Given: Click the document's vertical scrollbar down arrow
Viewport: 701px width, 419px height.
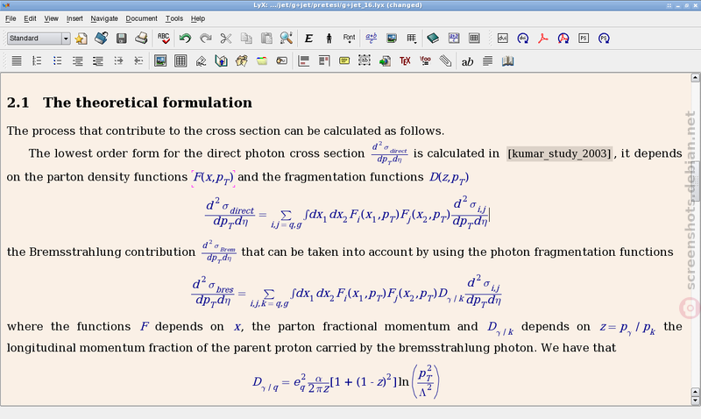Looking at the screenshot, I should (x=695, y=401).
